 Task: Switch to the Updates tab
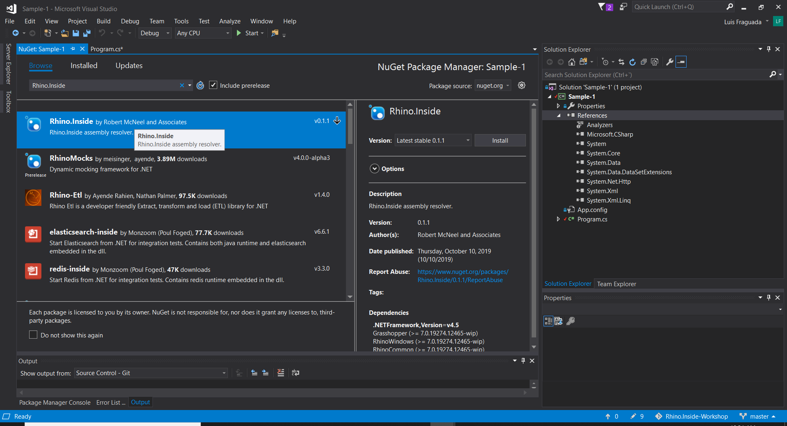pyautogui.click(x=129, y=66)
